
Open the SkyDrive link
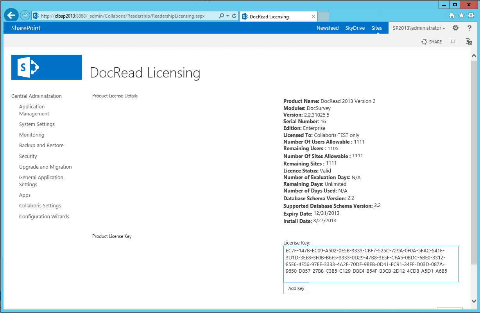pos(355,28)
